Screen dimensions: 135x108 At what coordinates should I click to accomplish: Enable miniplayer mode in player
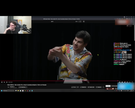point(127,82)
